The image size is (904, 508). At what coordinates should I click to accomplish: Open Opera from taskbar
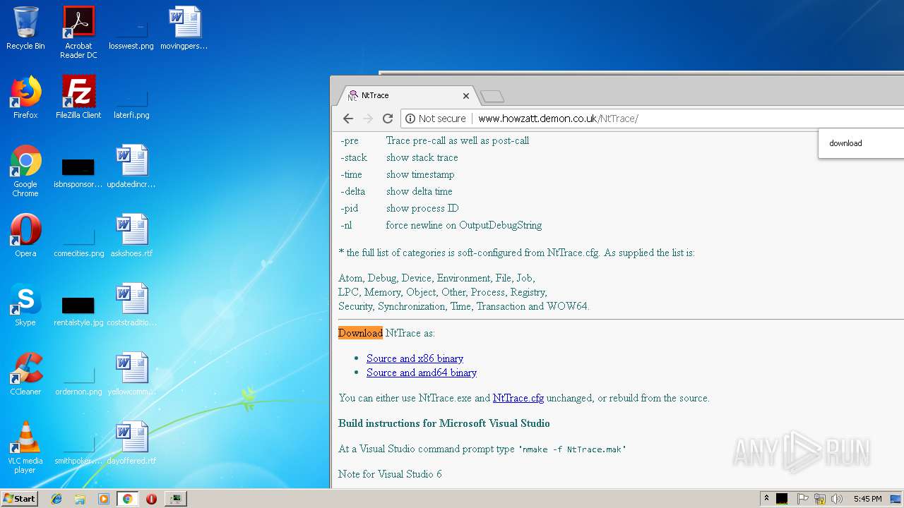coord(151,499)
